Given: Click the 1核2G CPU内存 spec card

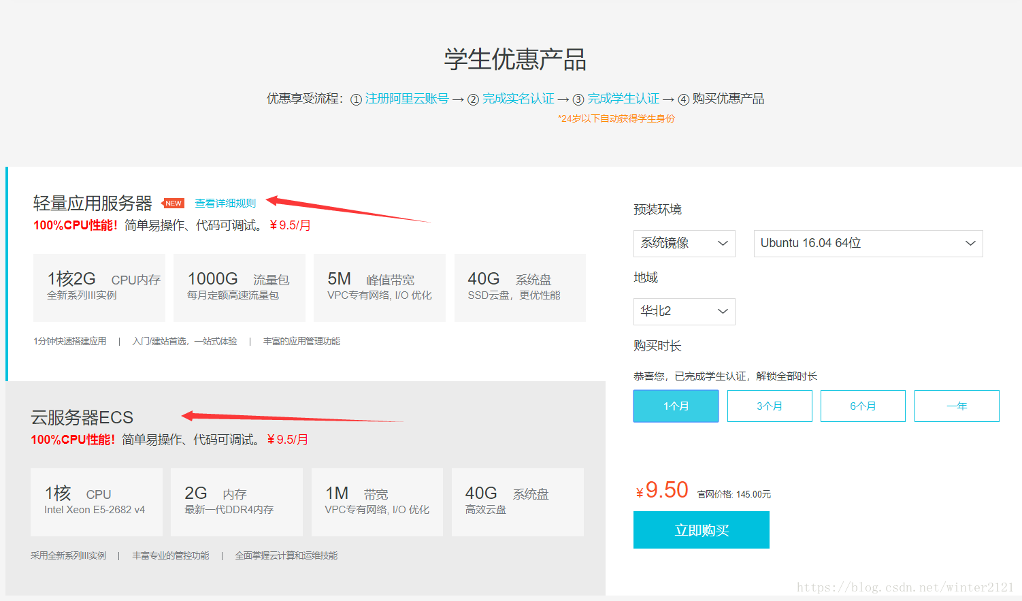Looking at the screenshot, I should click(x=99, y=287).
